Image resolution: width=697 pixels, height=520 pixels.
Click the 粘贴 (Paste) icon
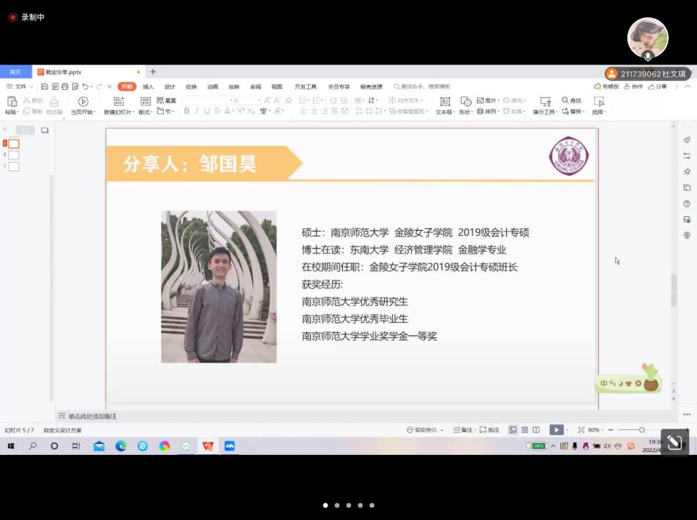(x=11, y=102)
